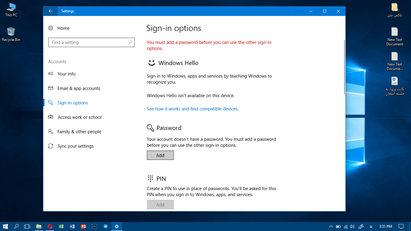The width and height of the screenshot is (411, 231).
Task: Click the Password key icon
Action: [150, 128]
